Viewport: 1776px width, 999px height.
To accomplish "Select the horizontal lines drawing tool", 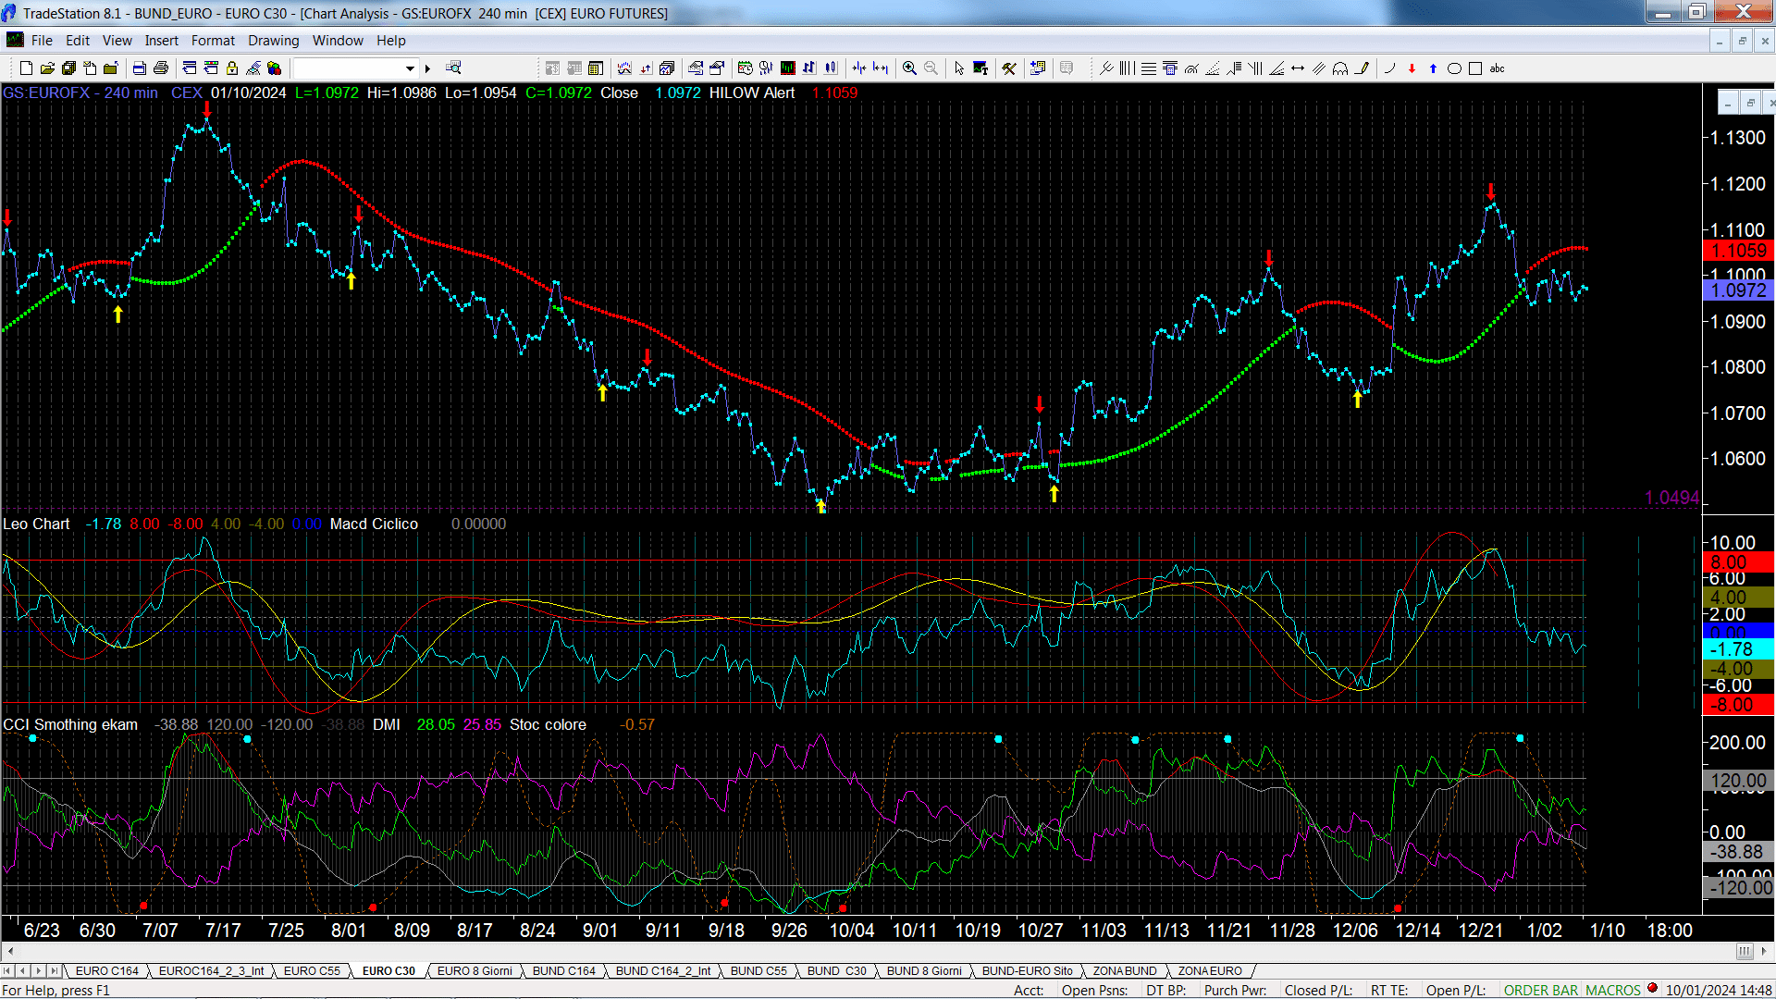I will tap(1149, 68).
